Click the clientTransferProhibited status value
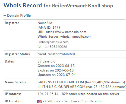 (x=56, y=54)
